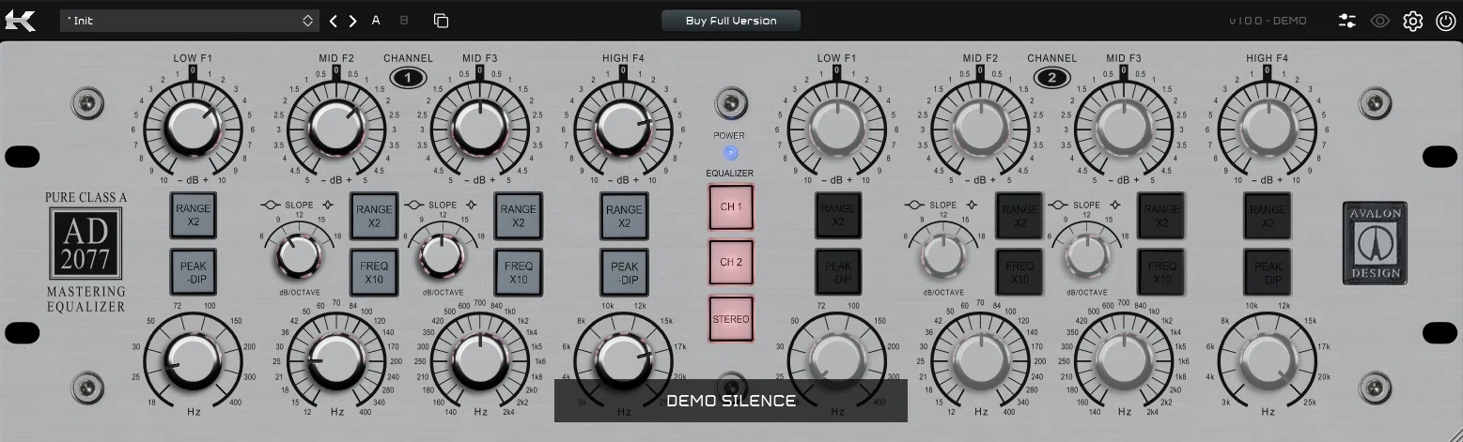The height and width of the screenshot is (442, 1463).
Task: Toggle the plugin power bypass icon
Action: coord(1445,21)
